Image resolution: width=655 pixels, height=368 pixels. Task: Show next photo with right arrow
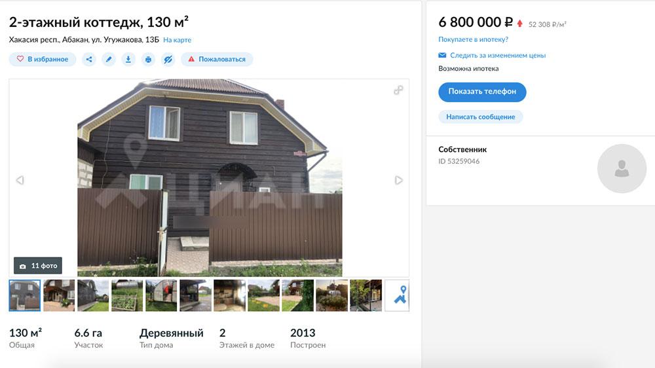[x=398, y=180]
